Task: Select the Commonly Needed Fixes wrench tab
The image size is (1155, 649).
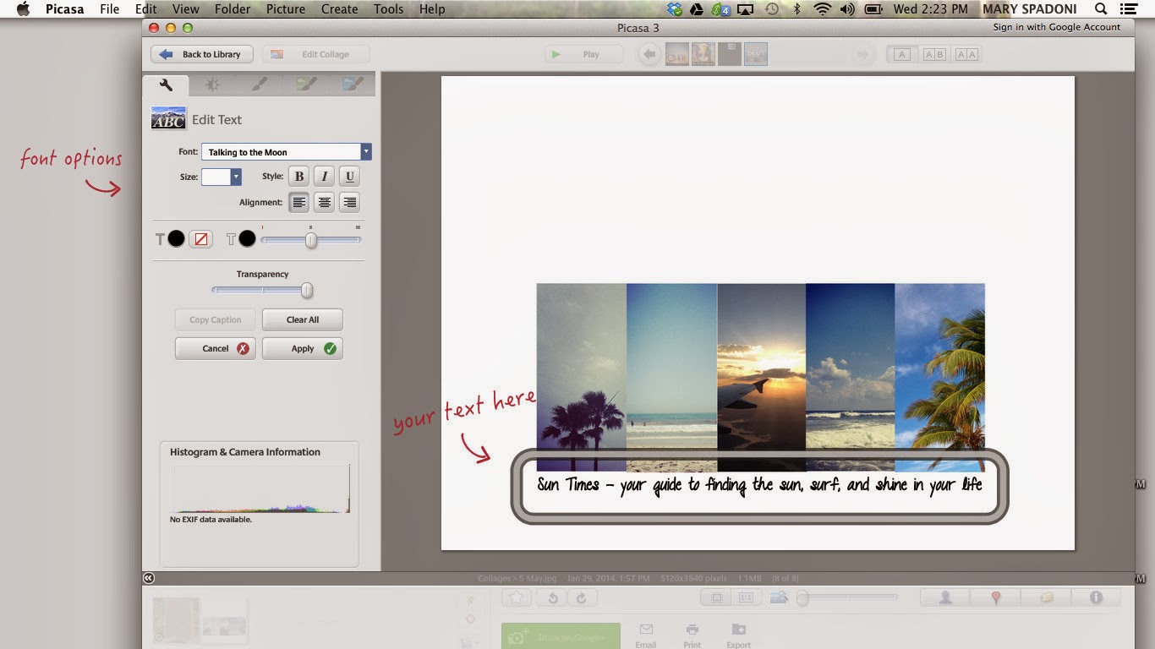Action: tap(166, 84)
